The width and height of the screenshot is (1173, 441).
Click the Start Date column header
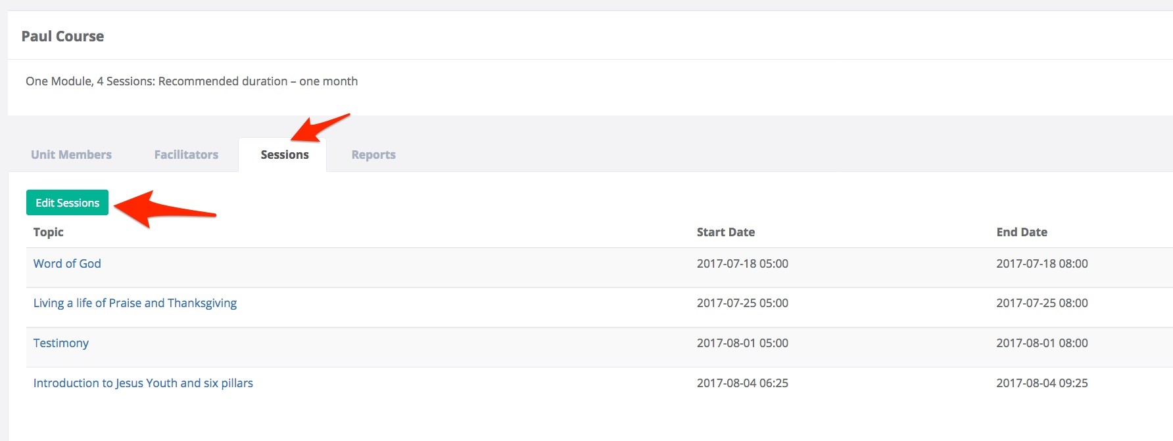click(x=725, y=232)
